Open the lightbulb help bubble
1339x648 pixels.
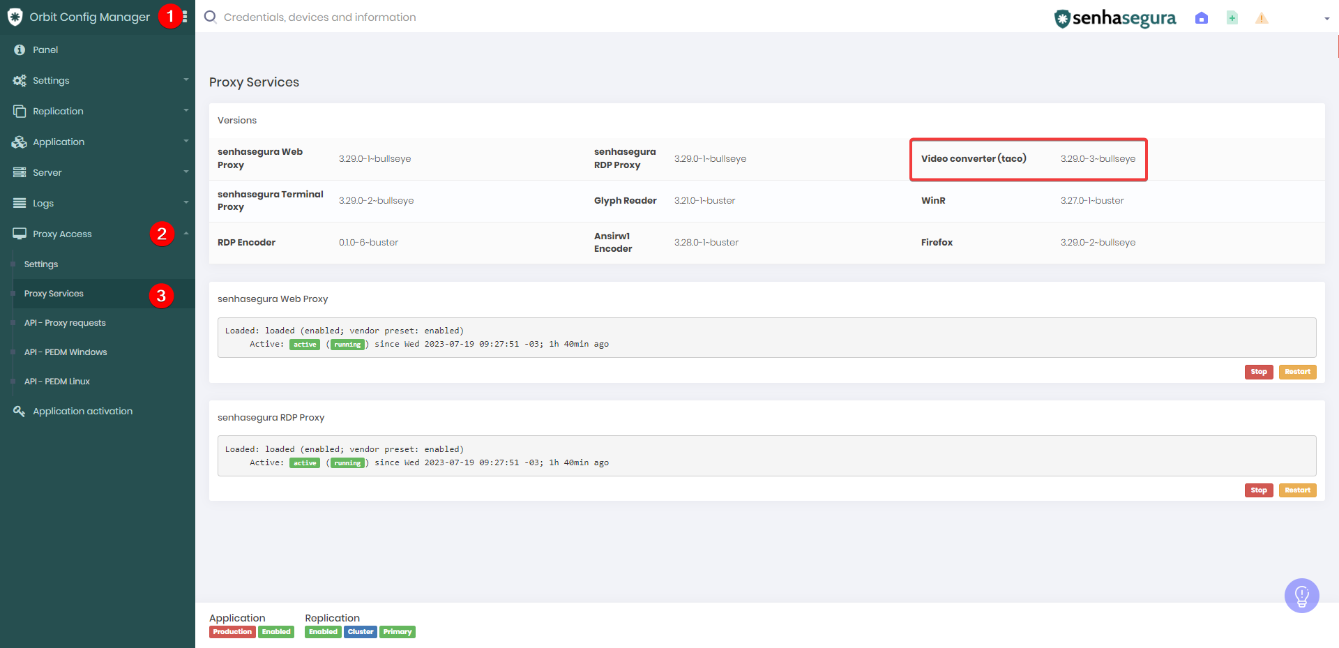[x=1301, y=596]
